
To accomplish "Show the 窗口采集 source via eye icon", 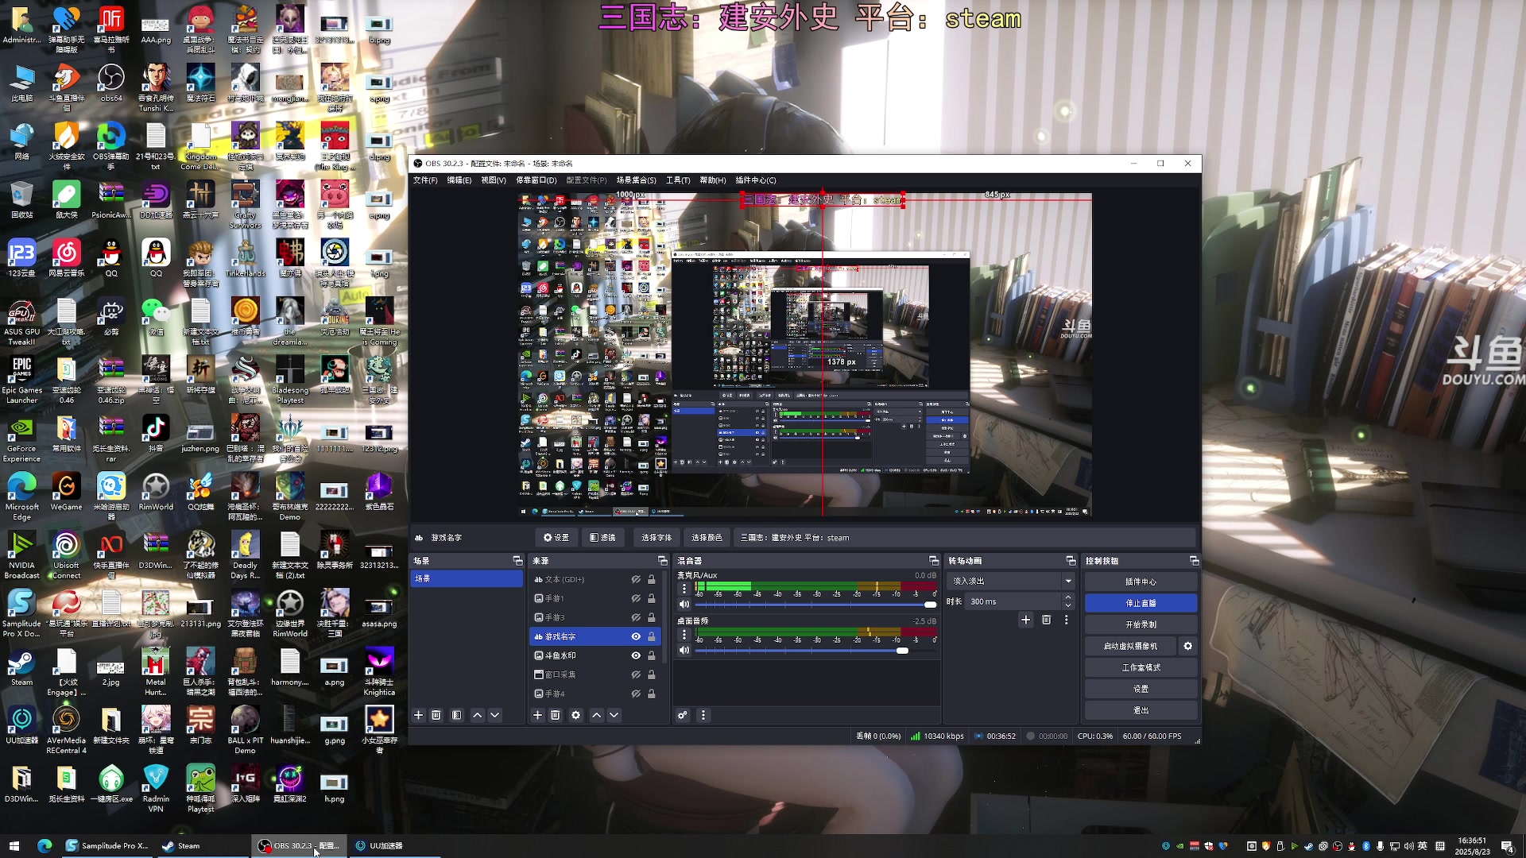I will tap(636, 674).
